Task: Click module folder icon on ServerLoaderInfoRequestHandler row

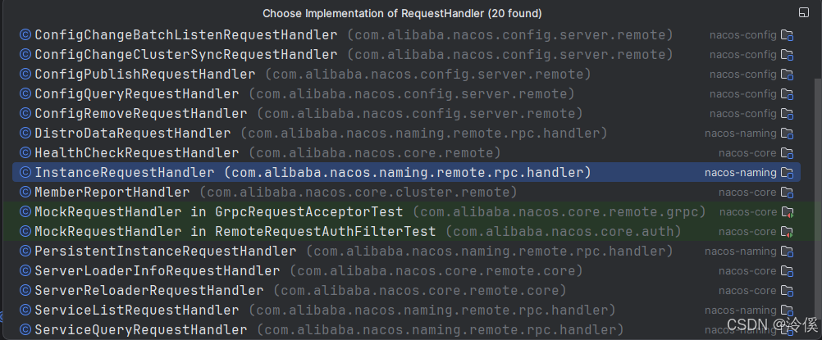Action: pos(787,271)
